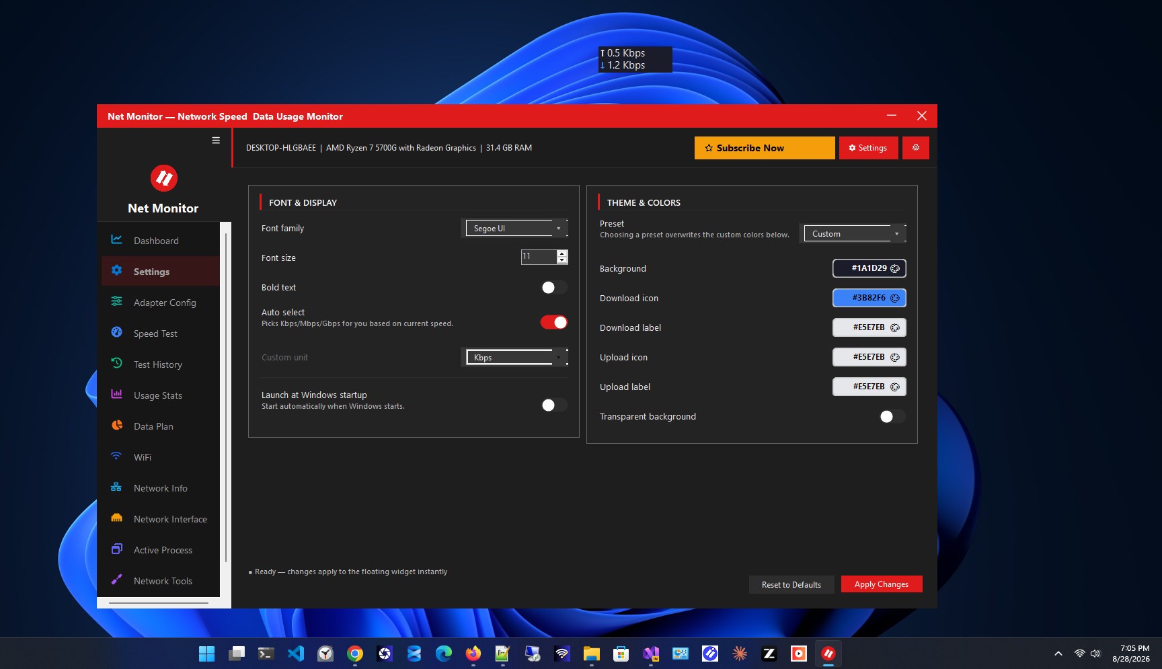
Task: Click the Apply Changes button
Action: click(882, 584)
